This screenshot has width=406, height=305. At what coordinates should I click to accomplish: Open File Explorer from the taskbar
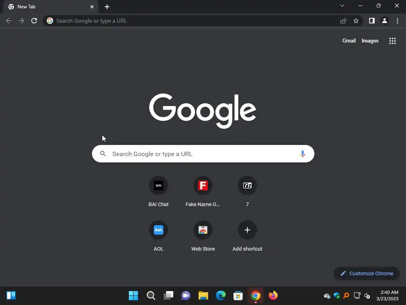(203, 295)
